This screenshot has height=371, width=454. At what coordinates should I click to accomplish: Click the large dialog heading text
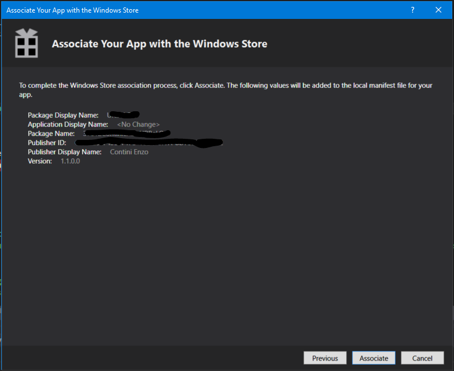coord(160,44)
